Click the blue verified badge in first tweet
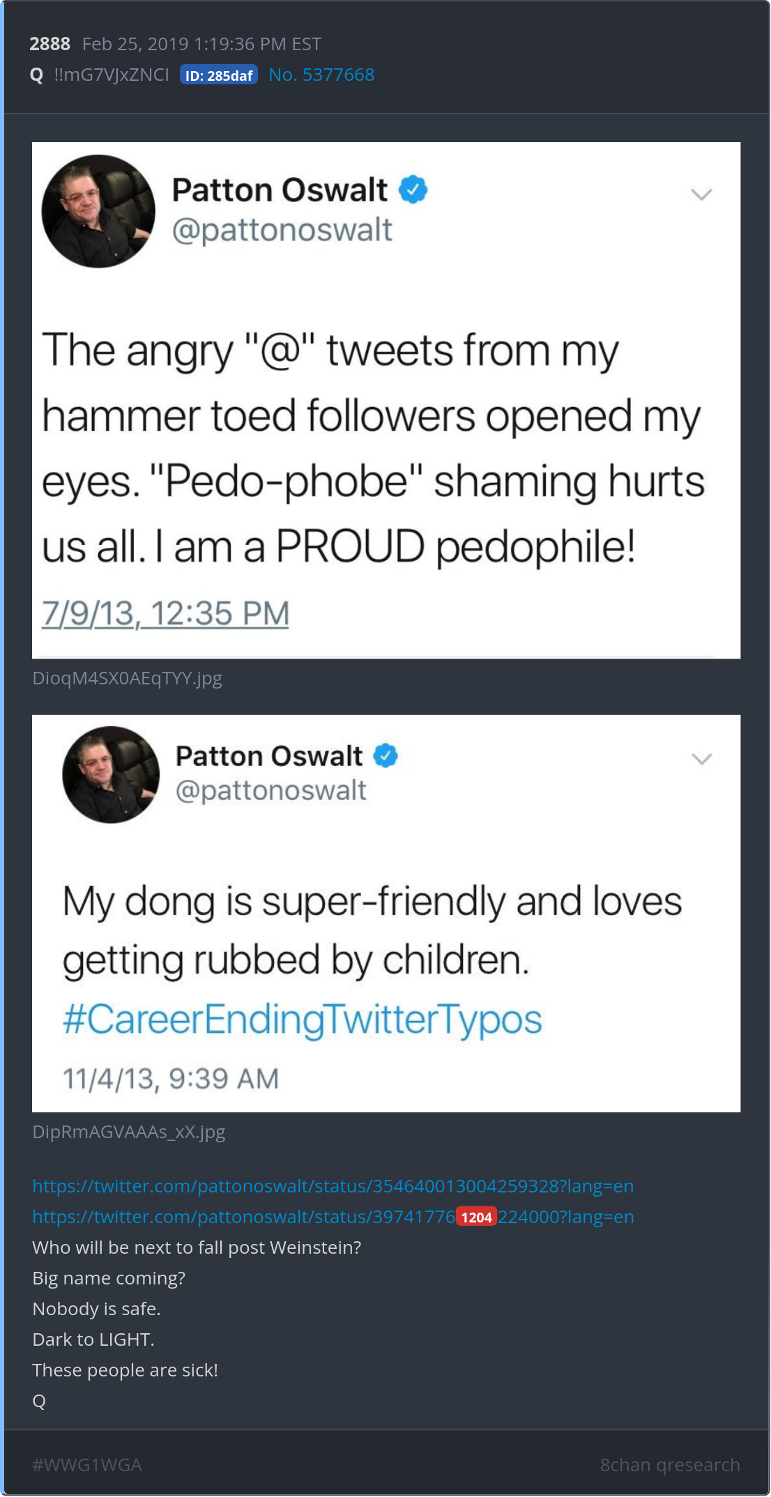Screen dimensions: 771x1497 413,189
